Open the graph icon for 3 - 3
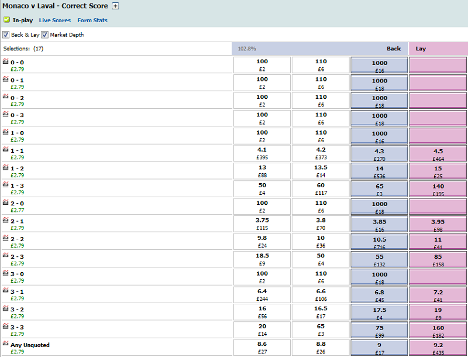 5,325
